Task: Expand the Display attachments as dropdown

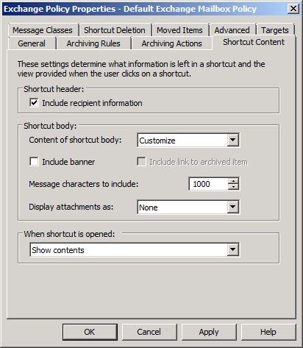Action: click(x=188, y=207)
